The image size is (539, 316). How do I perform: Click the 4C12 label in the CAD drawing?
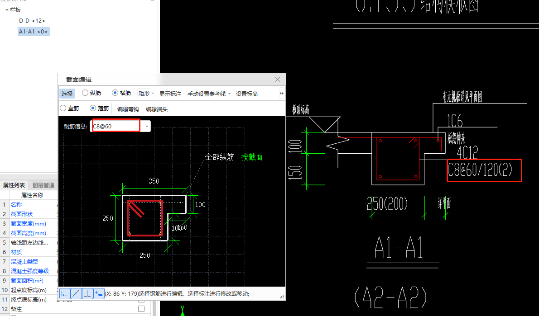pos(467,152)
